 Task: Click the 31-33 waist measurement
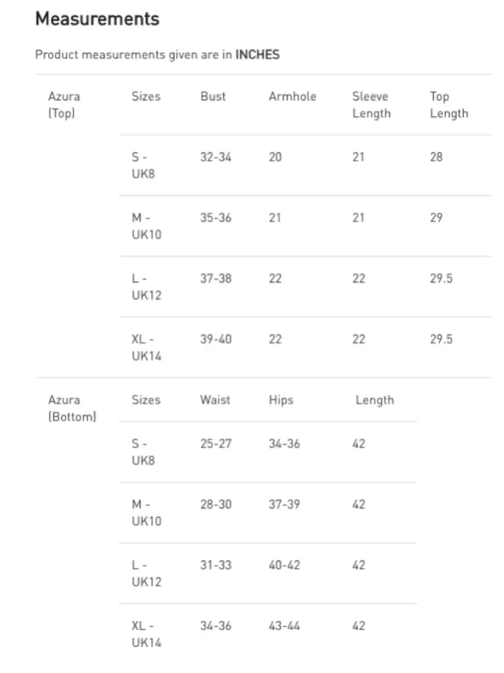click(215, 565)
